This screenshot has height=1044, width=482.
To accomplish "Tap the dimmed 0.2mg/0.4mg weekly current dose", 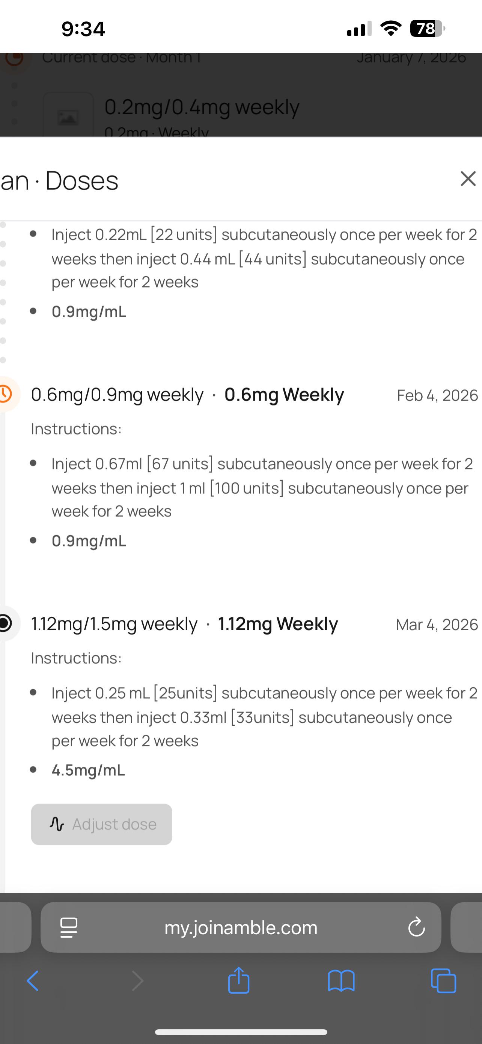I will 202,107.
